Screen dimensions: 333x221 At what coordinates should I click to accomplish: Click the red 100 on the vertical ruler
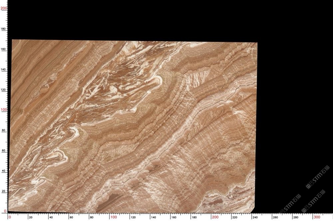tap(4, 110)
